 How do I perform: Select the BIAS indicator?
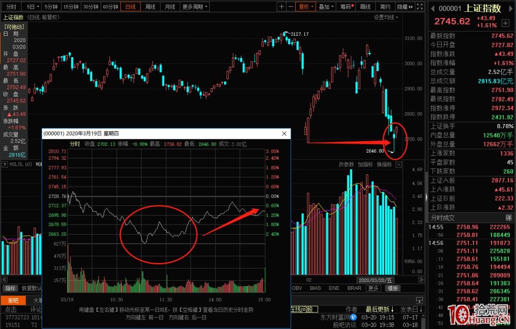pos(315,288)
